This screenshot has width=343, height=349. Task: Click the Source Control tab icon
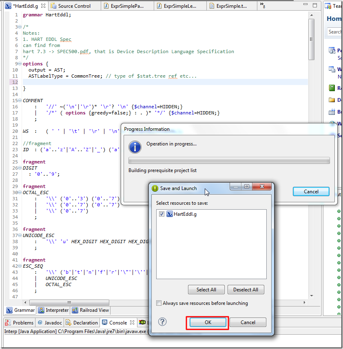[53, 6]
